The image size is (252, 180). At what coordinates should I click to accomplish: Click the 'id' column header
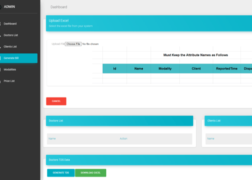115,68
